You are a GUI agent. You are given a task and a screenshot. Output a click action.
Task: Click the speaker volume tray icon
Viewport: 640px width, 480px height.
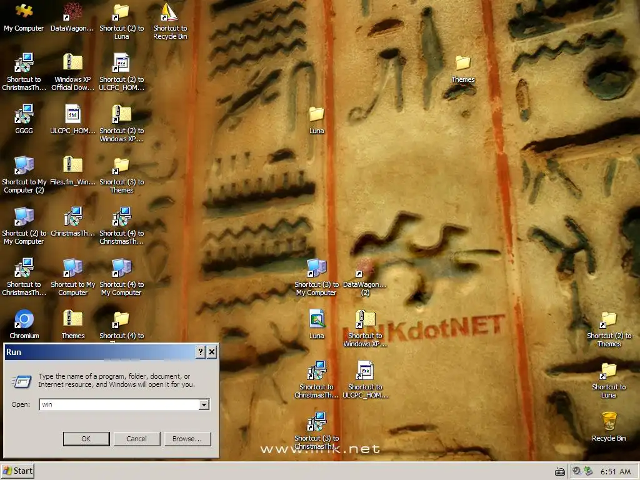576,471
